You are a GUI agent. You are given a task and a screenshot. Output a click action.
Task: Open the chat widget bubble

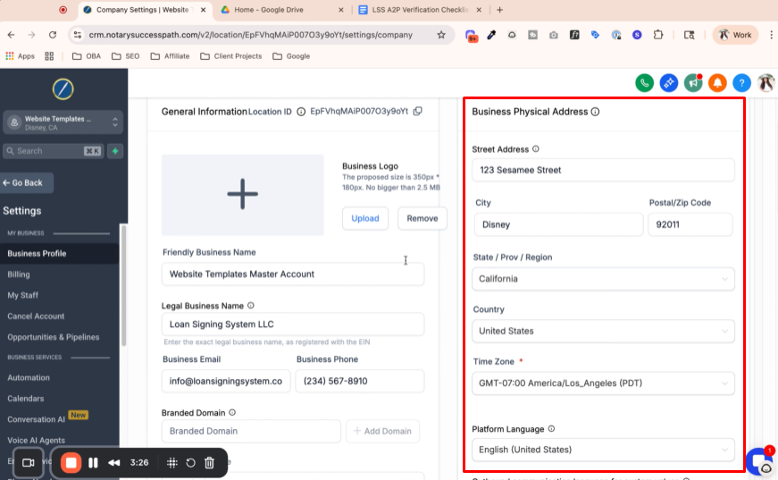[x=759, y=460]
